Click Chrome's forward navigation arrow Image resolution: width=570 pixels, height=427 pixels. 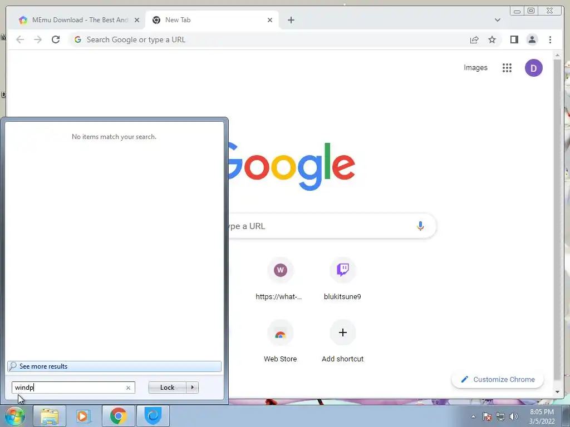(x=38, y=39)
